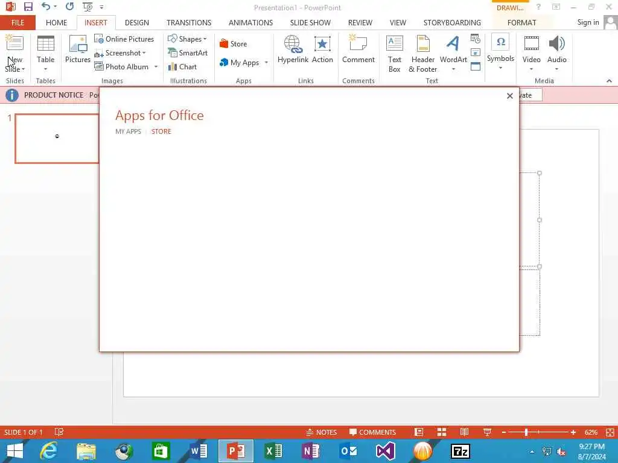Screen dimensions: 618x463
Task: Switch to the ANIMATIONS tab
Action: [250, 22]
